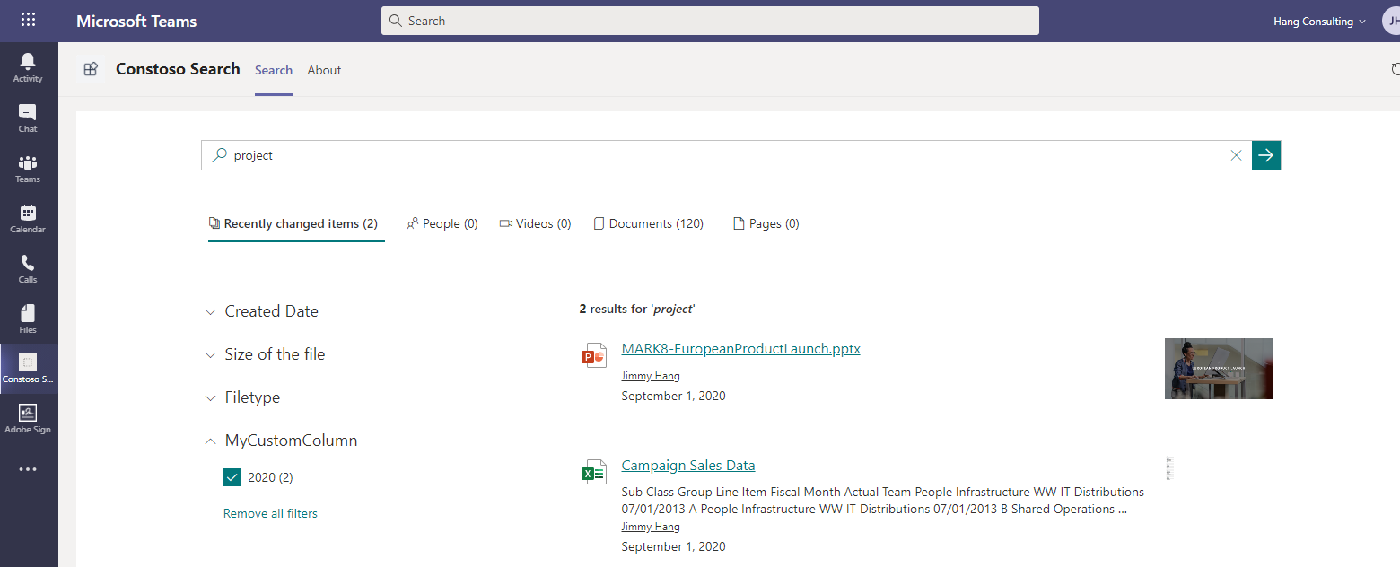Expand the Size of the file filter
This screenshot has height=567, width=1400.
(265, 354)
